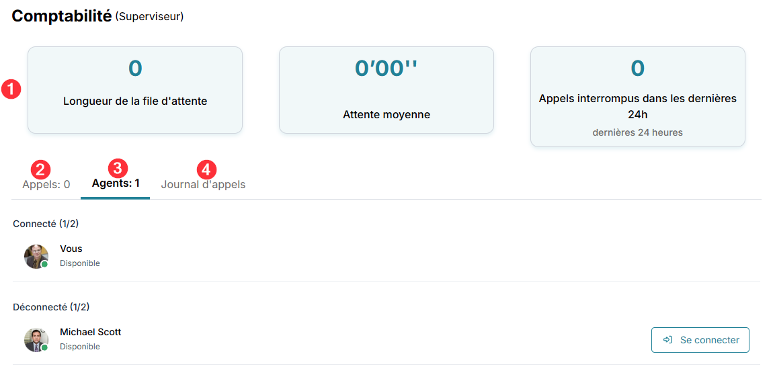Click the Longueur de la file d'attente card
This screenshot has height=391, width=773.
[135, 90]
